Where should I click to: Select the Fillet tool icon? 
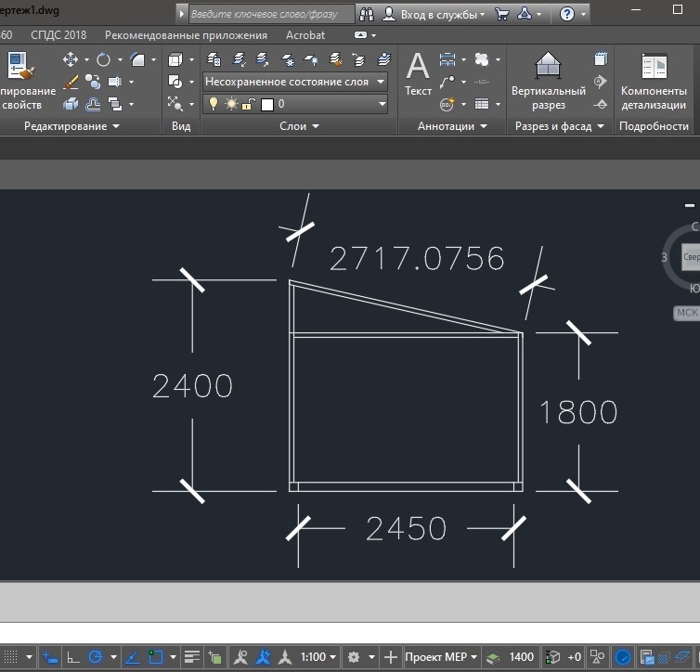click(137, 59)
